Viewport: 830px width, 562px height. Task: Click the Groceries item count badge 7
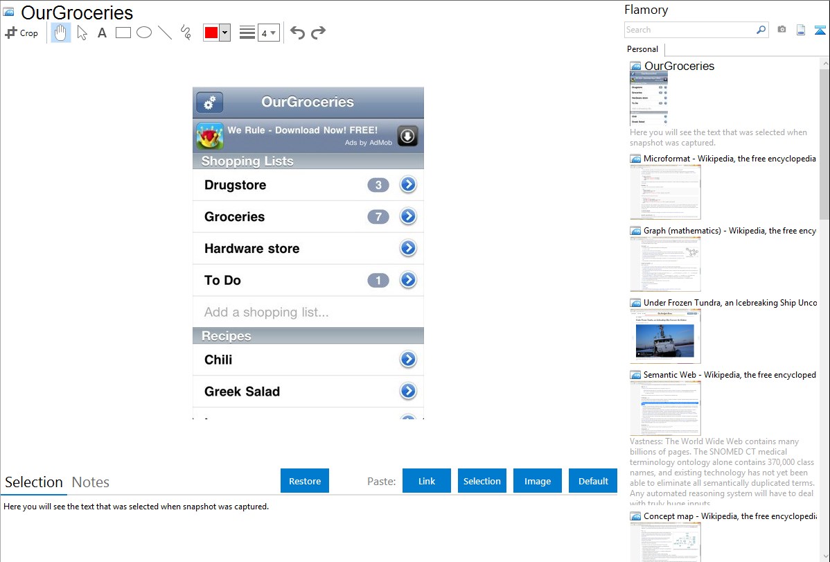(x=378, y=217)
